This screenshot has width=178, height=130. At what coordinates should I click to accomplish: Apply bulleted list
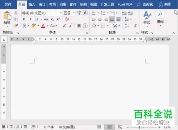94,13
